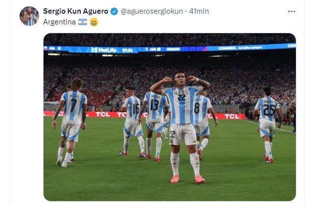
Task: Open the tweet via the 41min timestamp
Action: coord(199,11)
